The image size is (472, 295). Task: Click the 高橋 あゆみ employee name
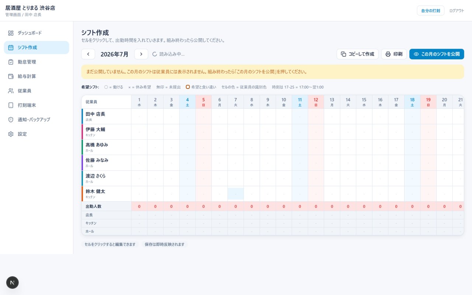tap(97, 145)
